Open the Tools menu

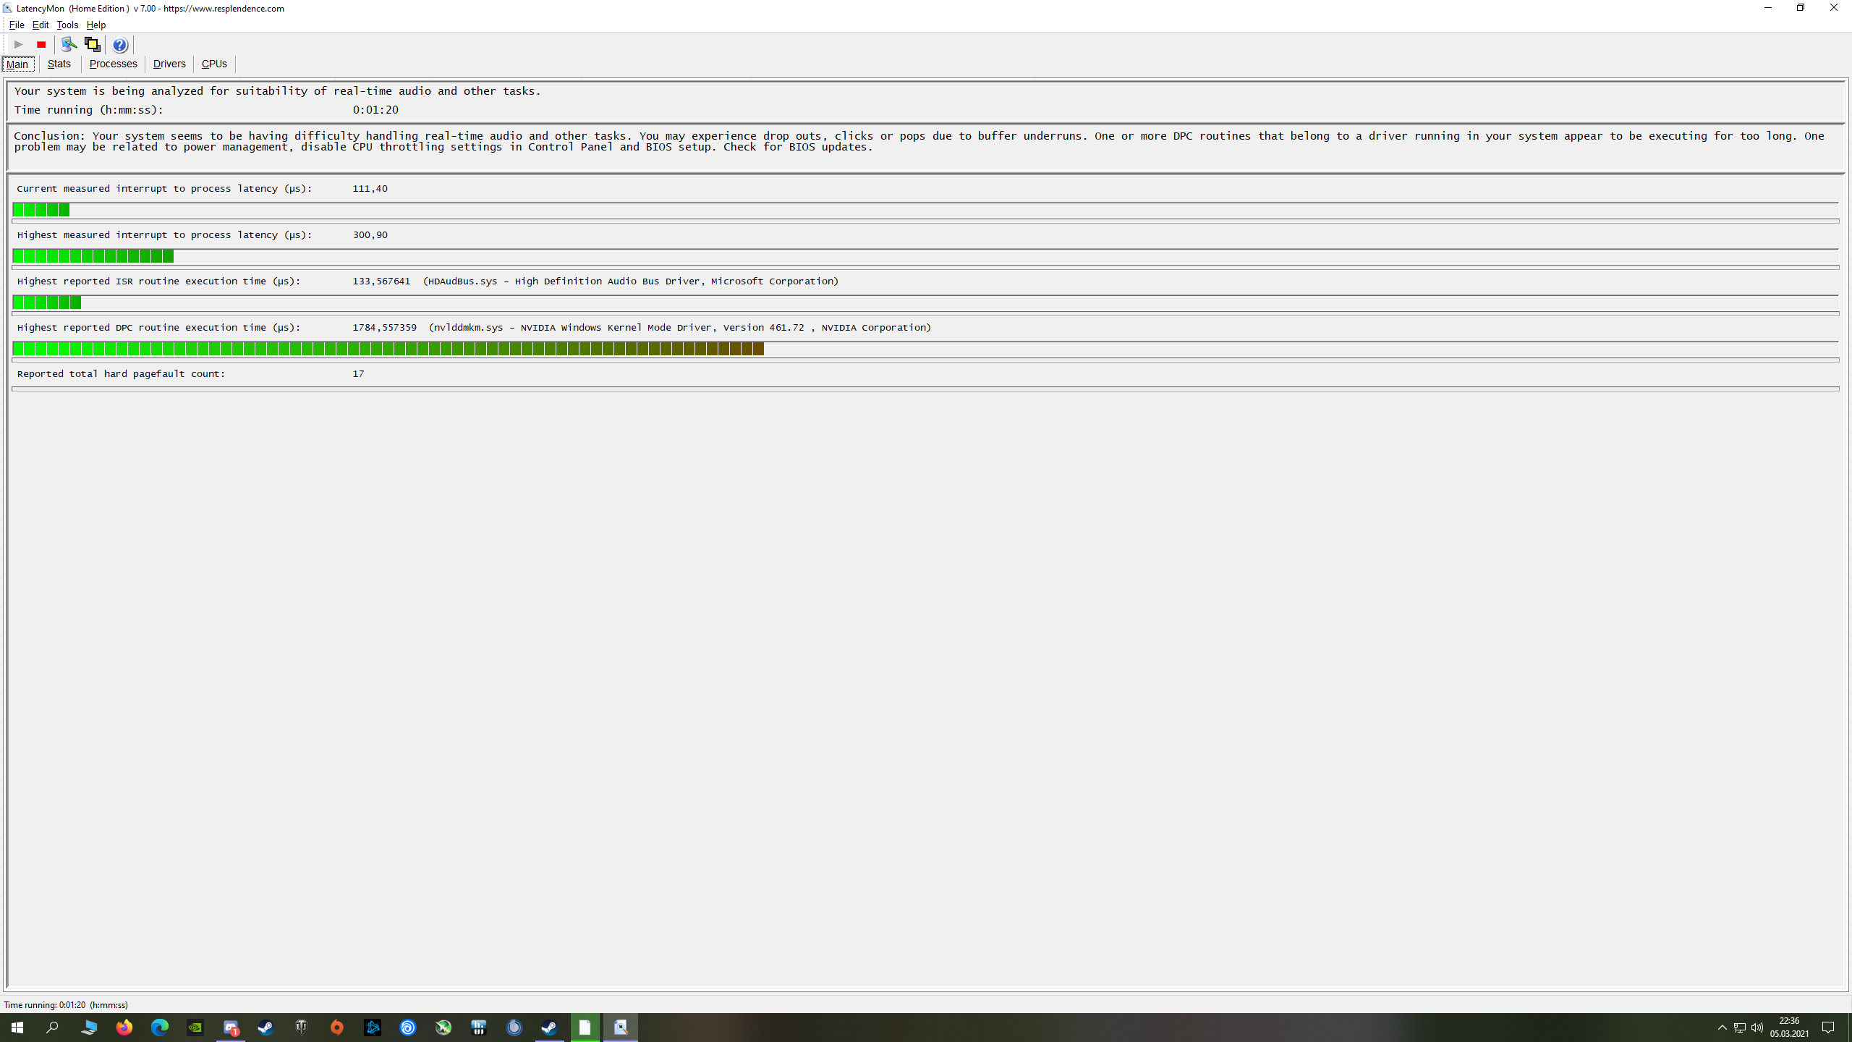click(x=67, y=25)
